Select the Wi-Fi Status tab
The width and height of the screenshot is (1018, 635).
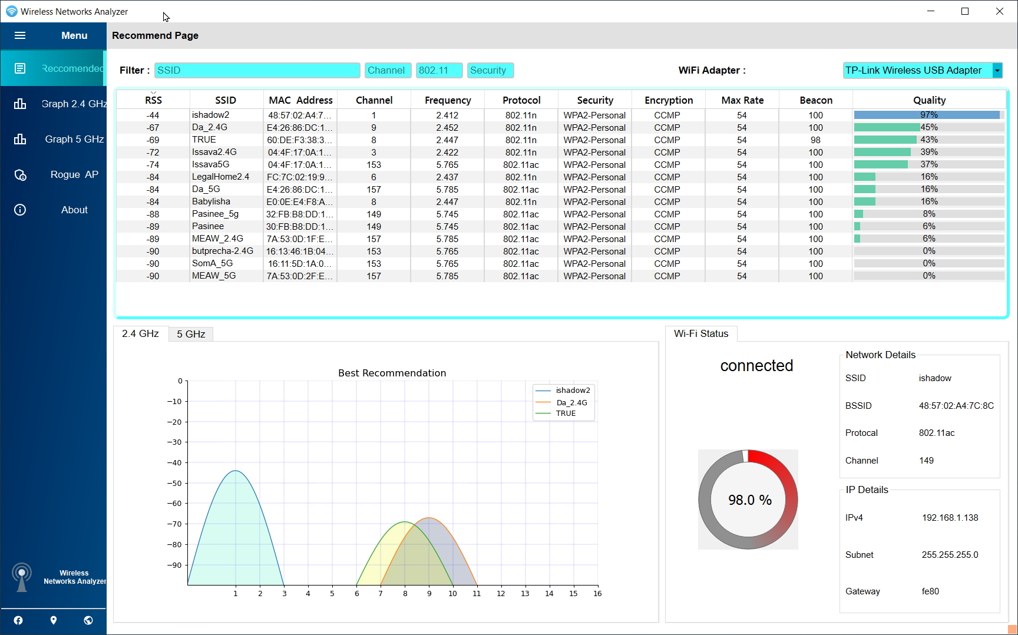point(701,333)
